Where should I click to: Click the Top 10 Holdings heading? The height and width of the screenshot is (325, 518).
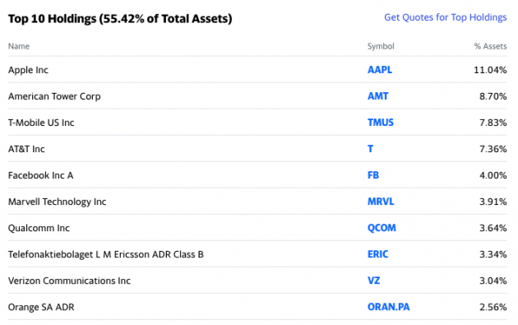pos(120,19)
